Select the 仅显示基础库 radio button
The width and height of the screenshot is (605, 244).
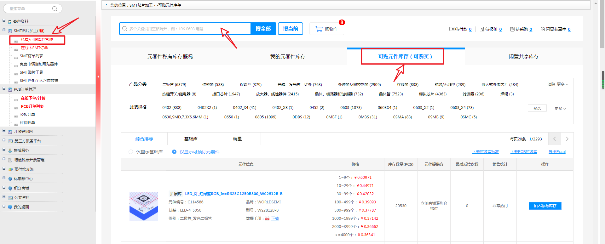pos(131,152)
